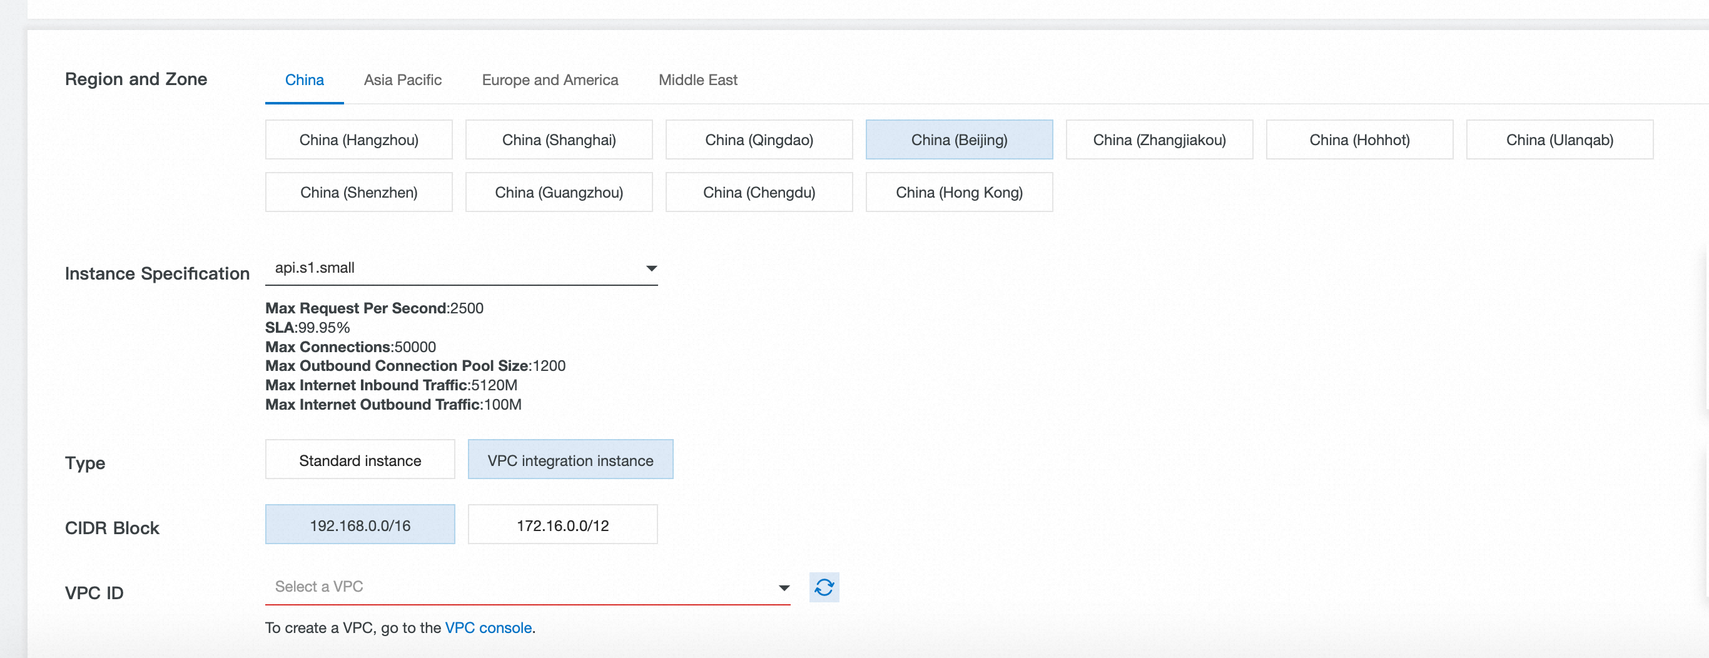Open the VPC console link
Image resolution: width=1709 pixels, height=658 pixels.
tap(489, 627)
